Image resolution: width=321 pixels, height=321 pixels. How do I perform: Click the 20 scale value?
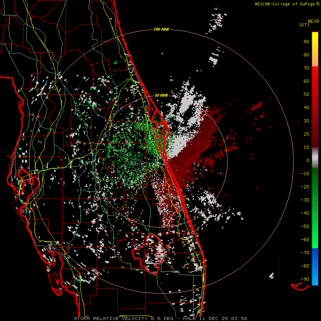click(x=306, y=134)
